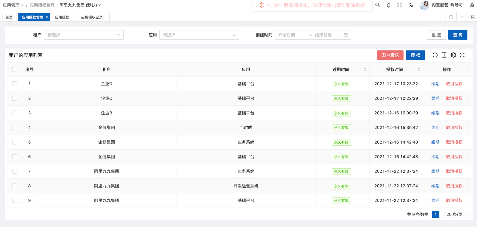477x227 pixels.
Task: Select the checkbox for row 1 企业D
Action: point(15,84)
